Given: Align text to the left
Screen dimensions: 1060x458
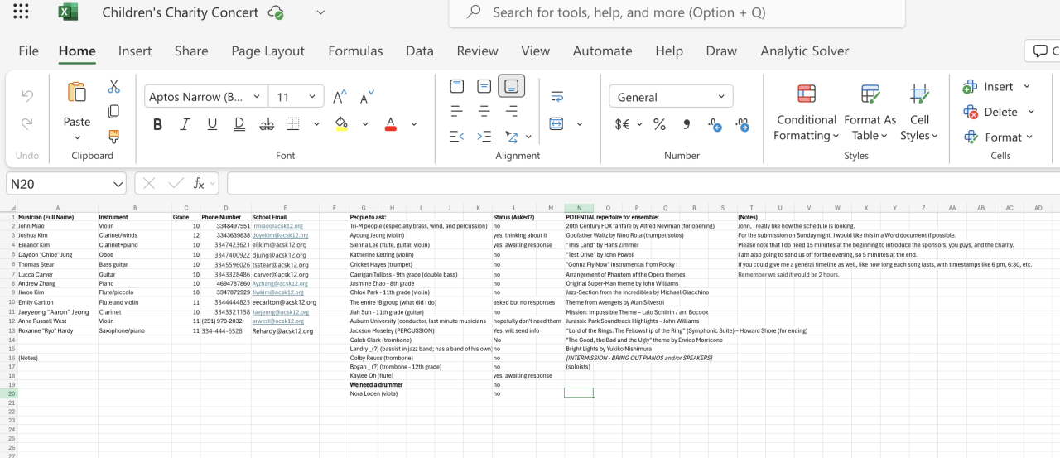Looking at the screenshot, I should point(456,111).
